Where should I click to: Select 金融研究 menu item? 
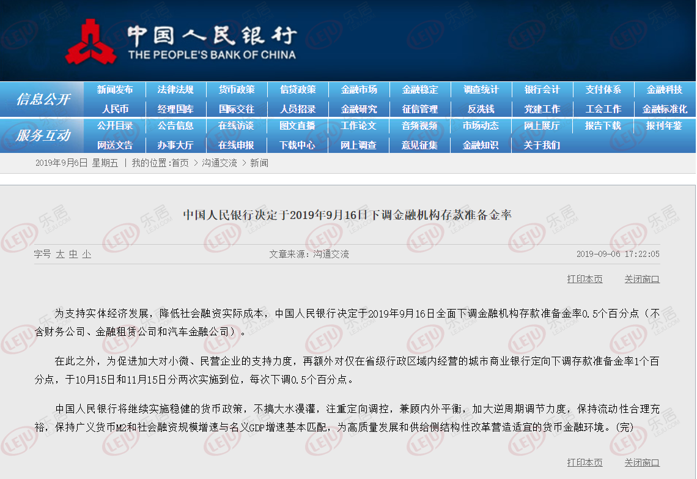tap(359, 109)
